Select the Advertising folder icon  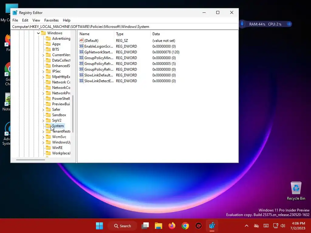tap(48, 39)
